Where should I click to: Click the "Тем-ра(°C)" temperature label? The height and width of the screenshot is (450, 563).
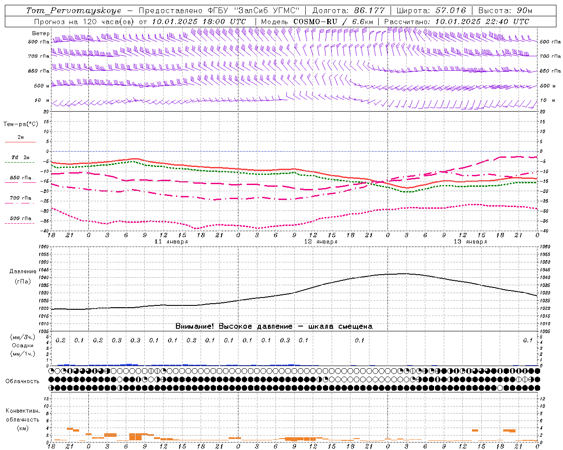[21, 124]
